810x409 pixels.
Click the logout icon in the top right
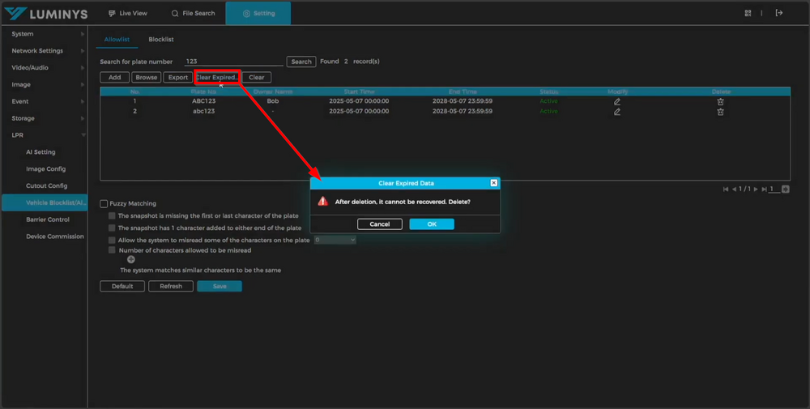779,13
